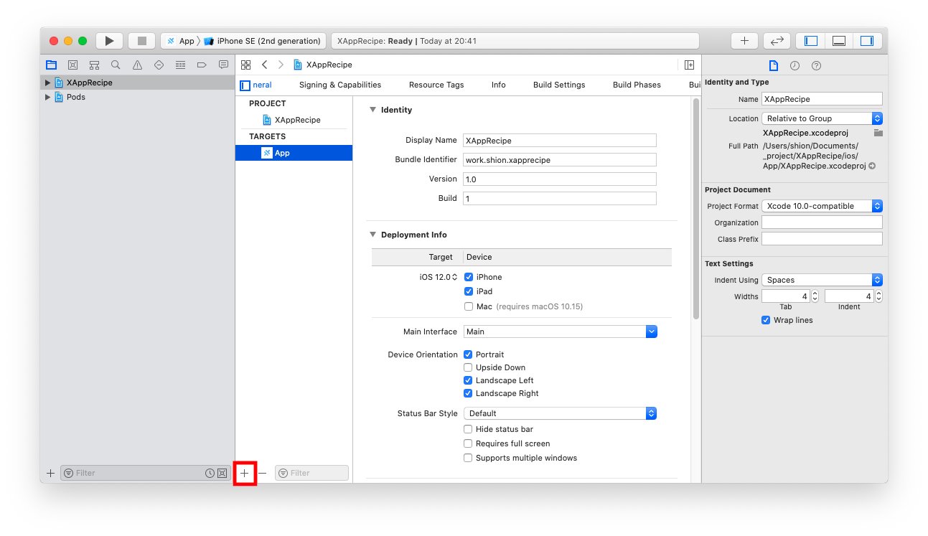
Task: Show the File inspector
Action: point(773,65)
